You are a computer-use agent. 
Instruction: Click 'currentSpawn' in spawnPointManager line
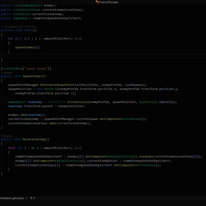click(x=87, y=119)
